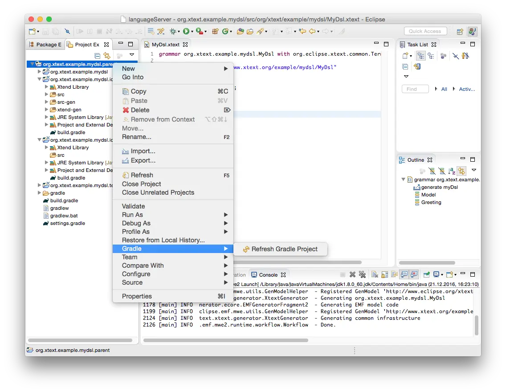
Task: Click the All link in Task List
Action: click(x=444, y=89)
